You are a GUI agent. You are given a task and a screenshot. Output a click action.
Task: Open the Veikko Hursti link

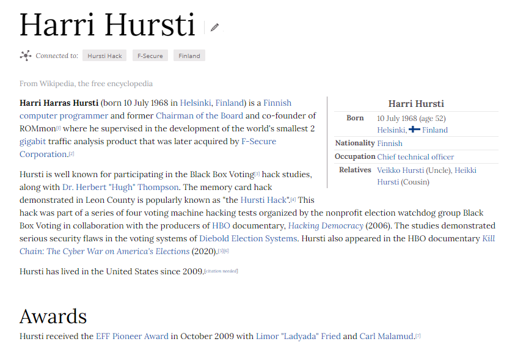[x=401, y=170]
